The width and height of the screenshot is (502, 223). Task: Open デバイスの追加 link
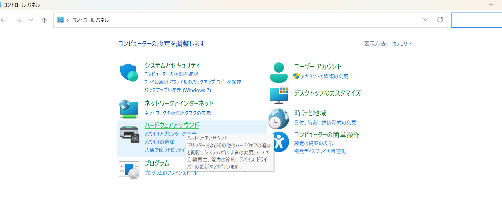click(x=159, y=142)
